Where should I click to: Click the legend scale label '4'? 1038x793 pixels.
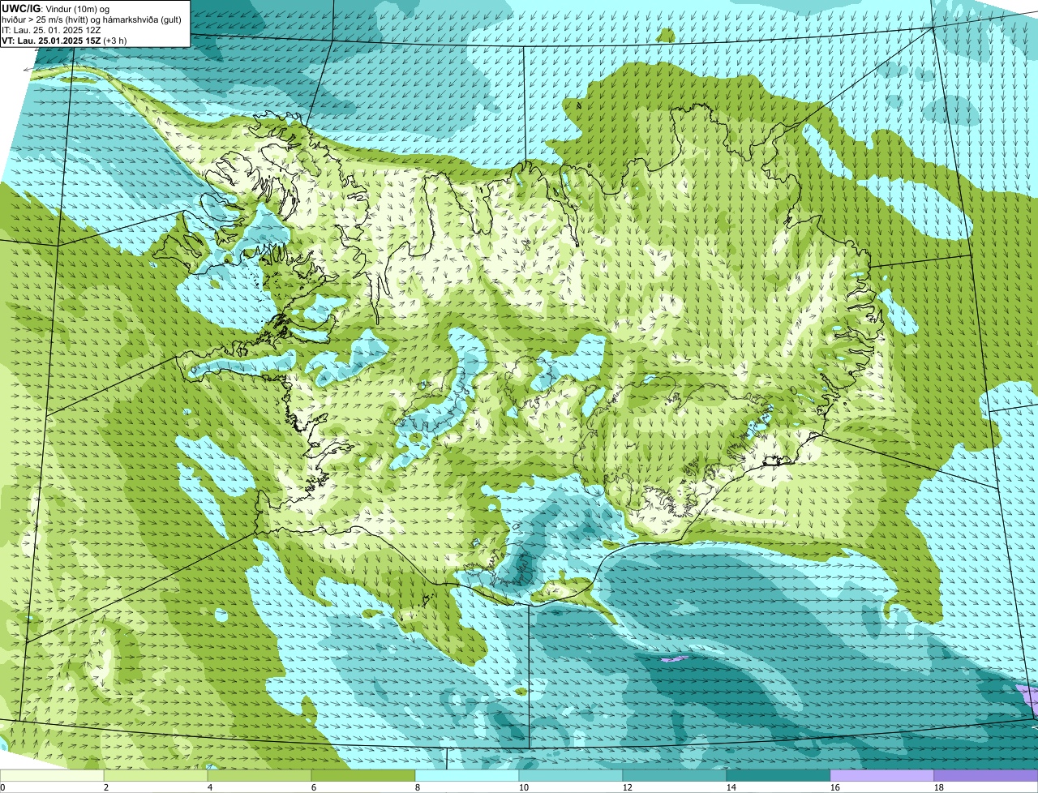210,787
